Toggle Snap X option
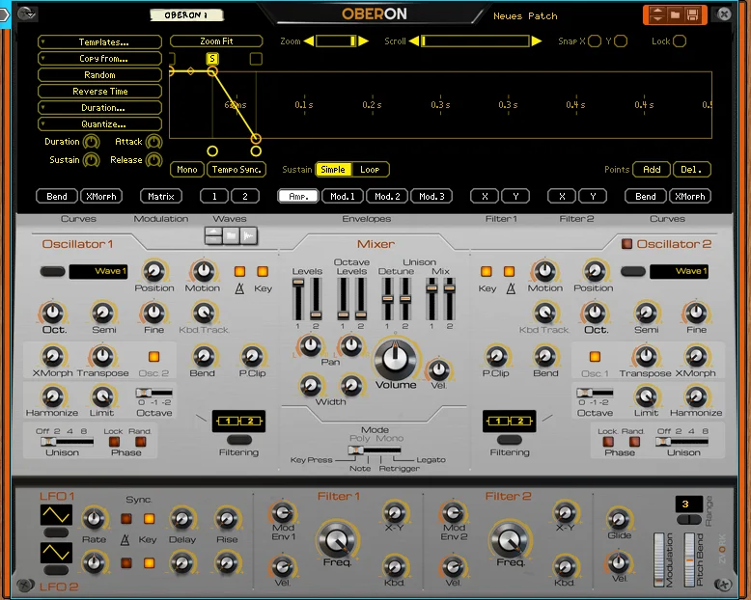 pyautogui.click(x=595, y=41)
